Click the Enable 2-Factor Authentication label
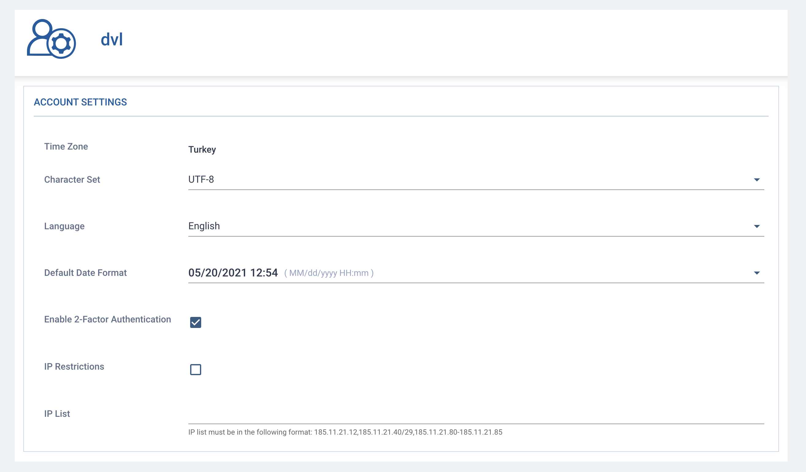This screenshot has width=806, height=472. pos(107,320)
